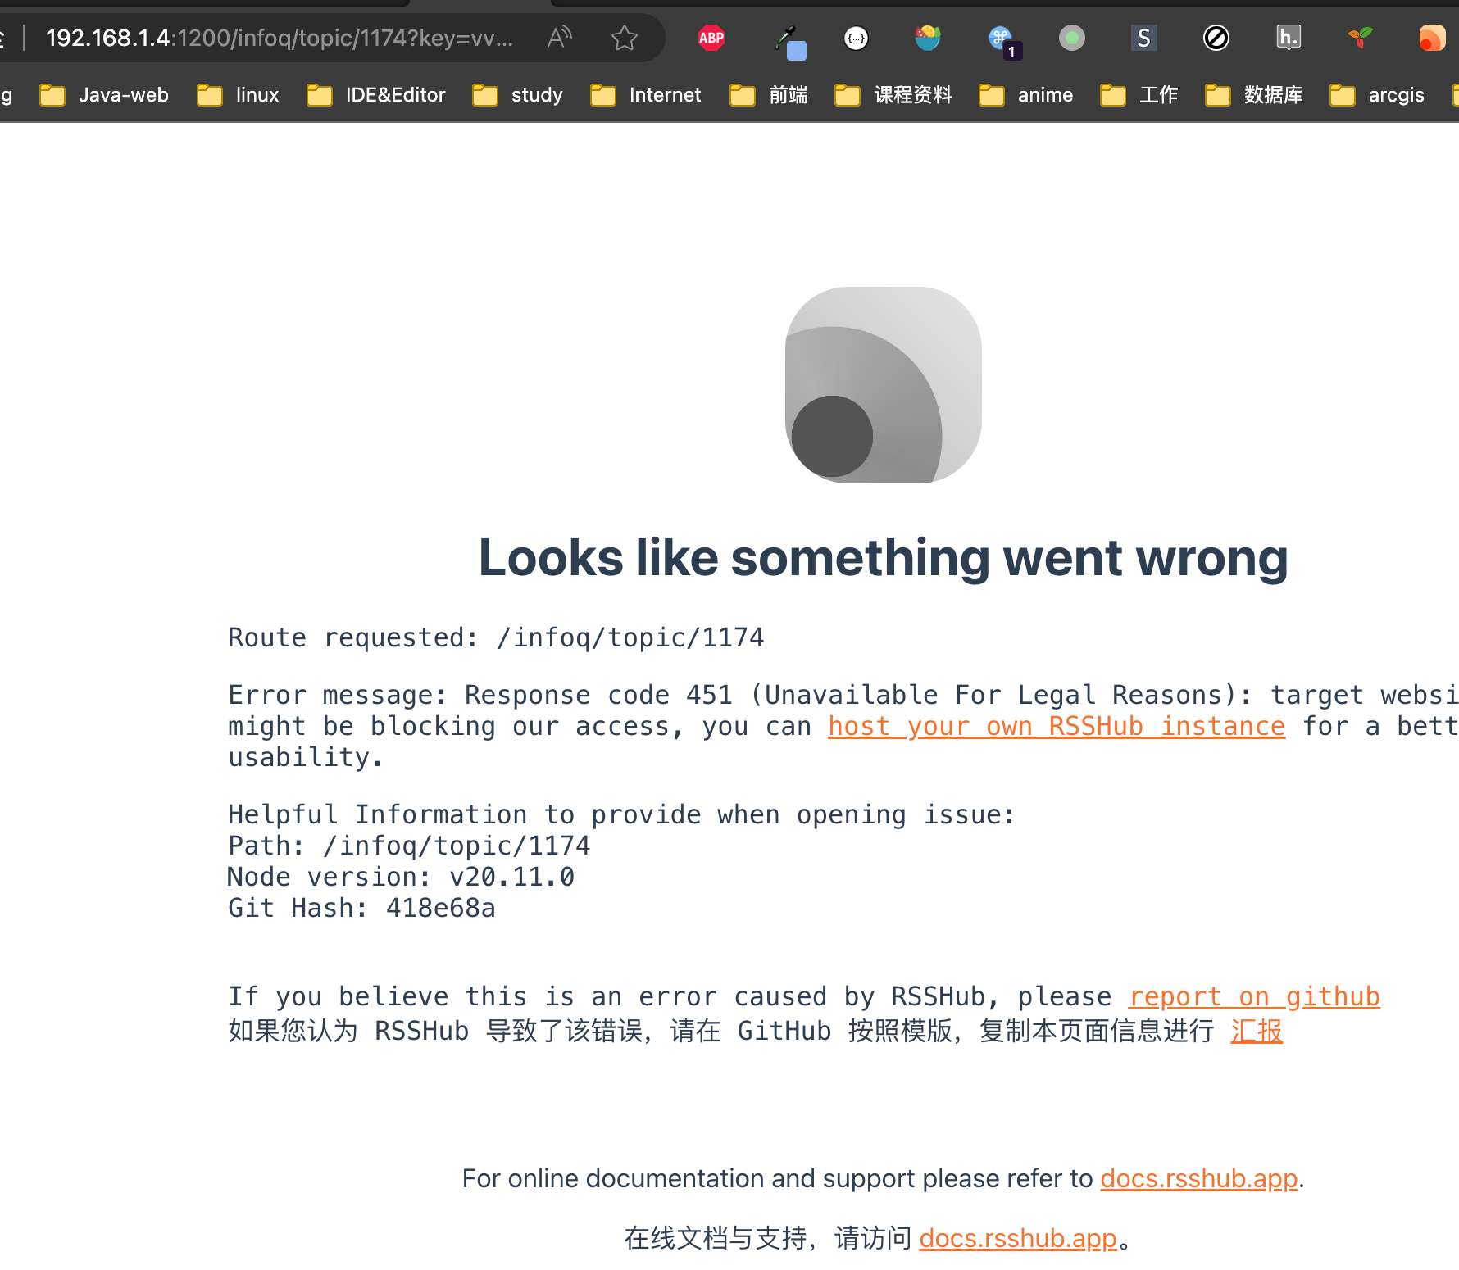Click the Read Aloud icon in address bar
The width and height of the screenshot is (1459, 1270).
coord(560,38)
